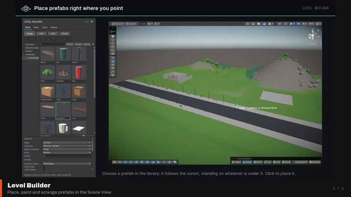Open Align to Normal dropdown
The width and height of the screenshot is (351, 197).
67,149
